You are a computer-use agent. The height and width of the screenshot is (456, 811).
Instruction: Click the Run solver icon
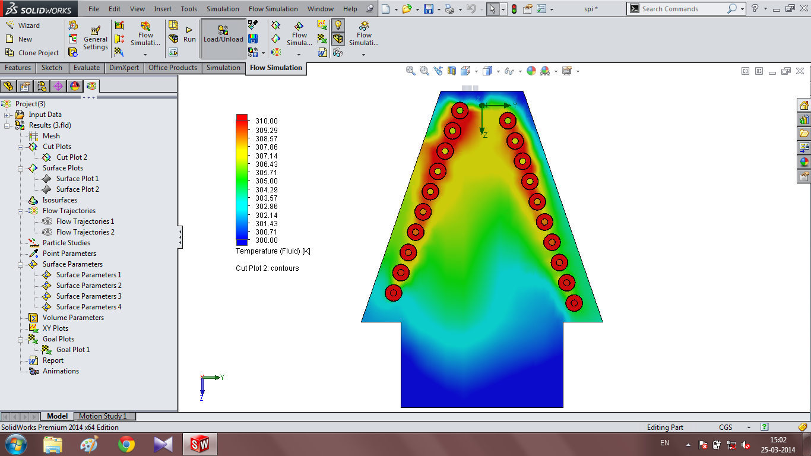coord(189,34)
